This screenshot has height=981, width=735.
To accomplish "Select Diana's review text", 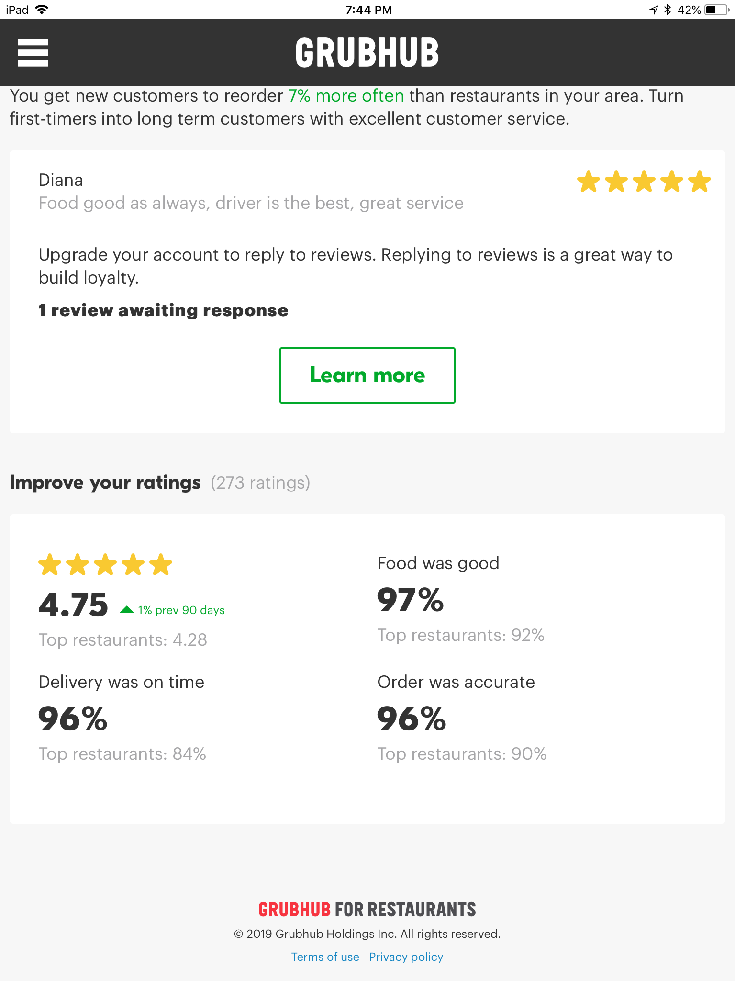I will click(x=251, y=203).
